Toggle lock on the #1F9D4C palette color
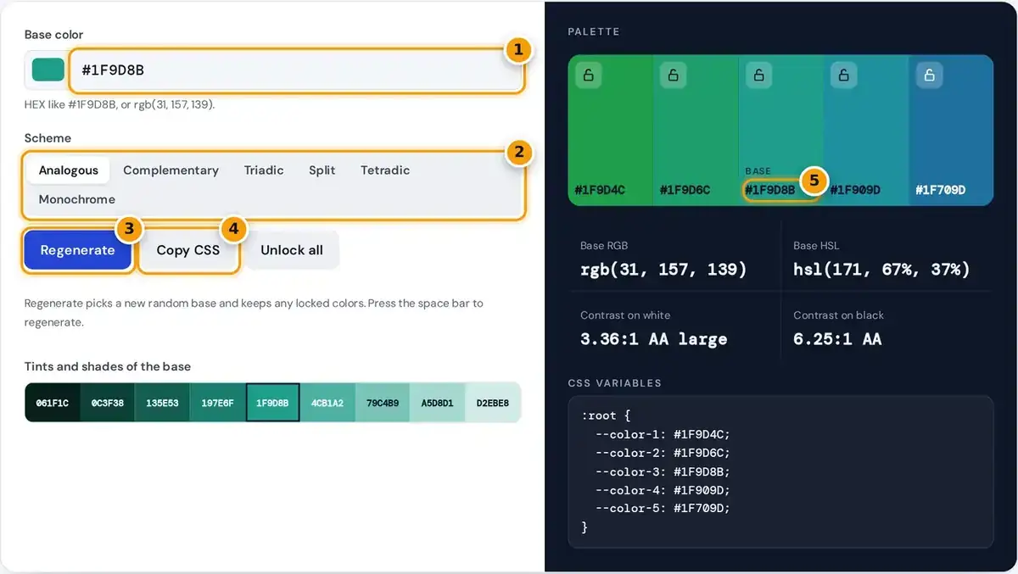1018x574 pixels. pos(588,75)
